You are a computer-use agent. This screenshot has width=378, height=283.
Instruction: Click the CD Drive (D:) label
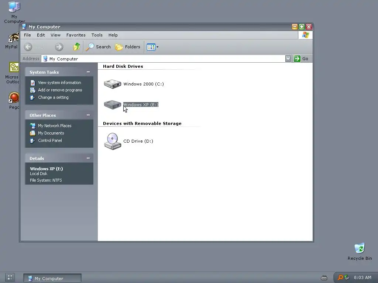point(138,141)
